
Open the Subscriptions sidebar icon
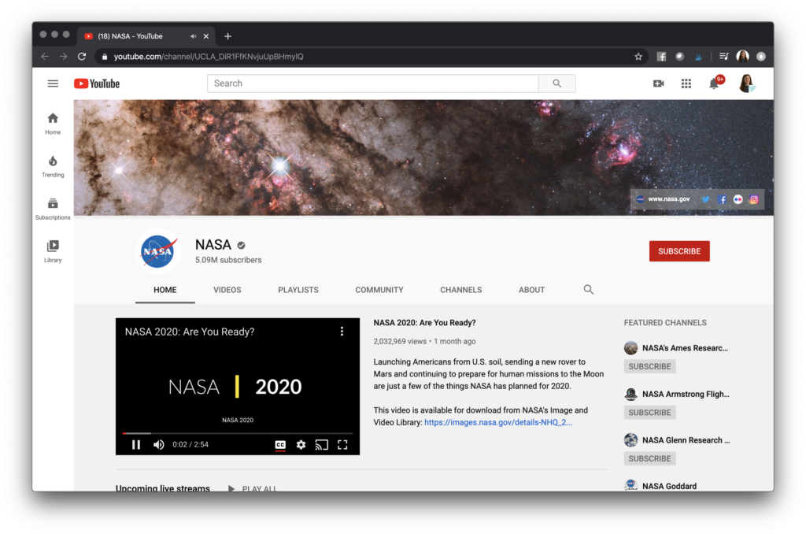tap(52, 205)
